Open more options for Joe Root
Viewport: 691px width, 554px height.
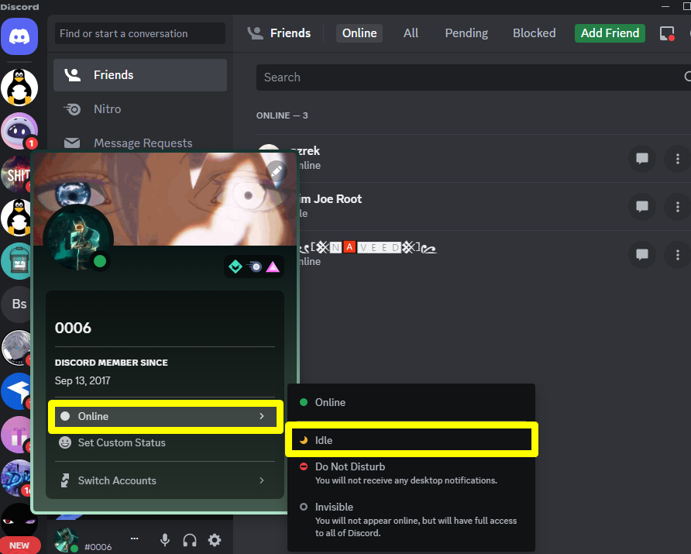pos(678,207)
